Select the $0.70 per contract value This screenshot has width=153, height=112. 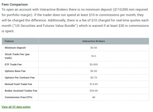[94, 78]
